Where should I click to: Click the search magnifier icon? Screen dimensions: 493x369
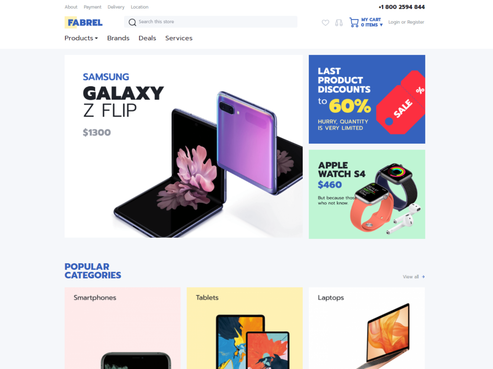[132, 22]
